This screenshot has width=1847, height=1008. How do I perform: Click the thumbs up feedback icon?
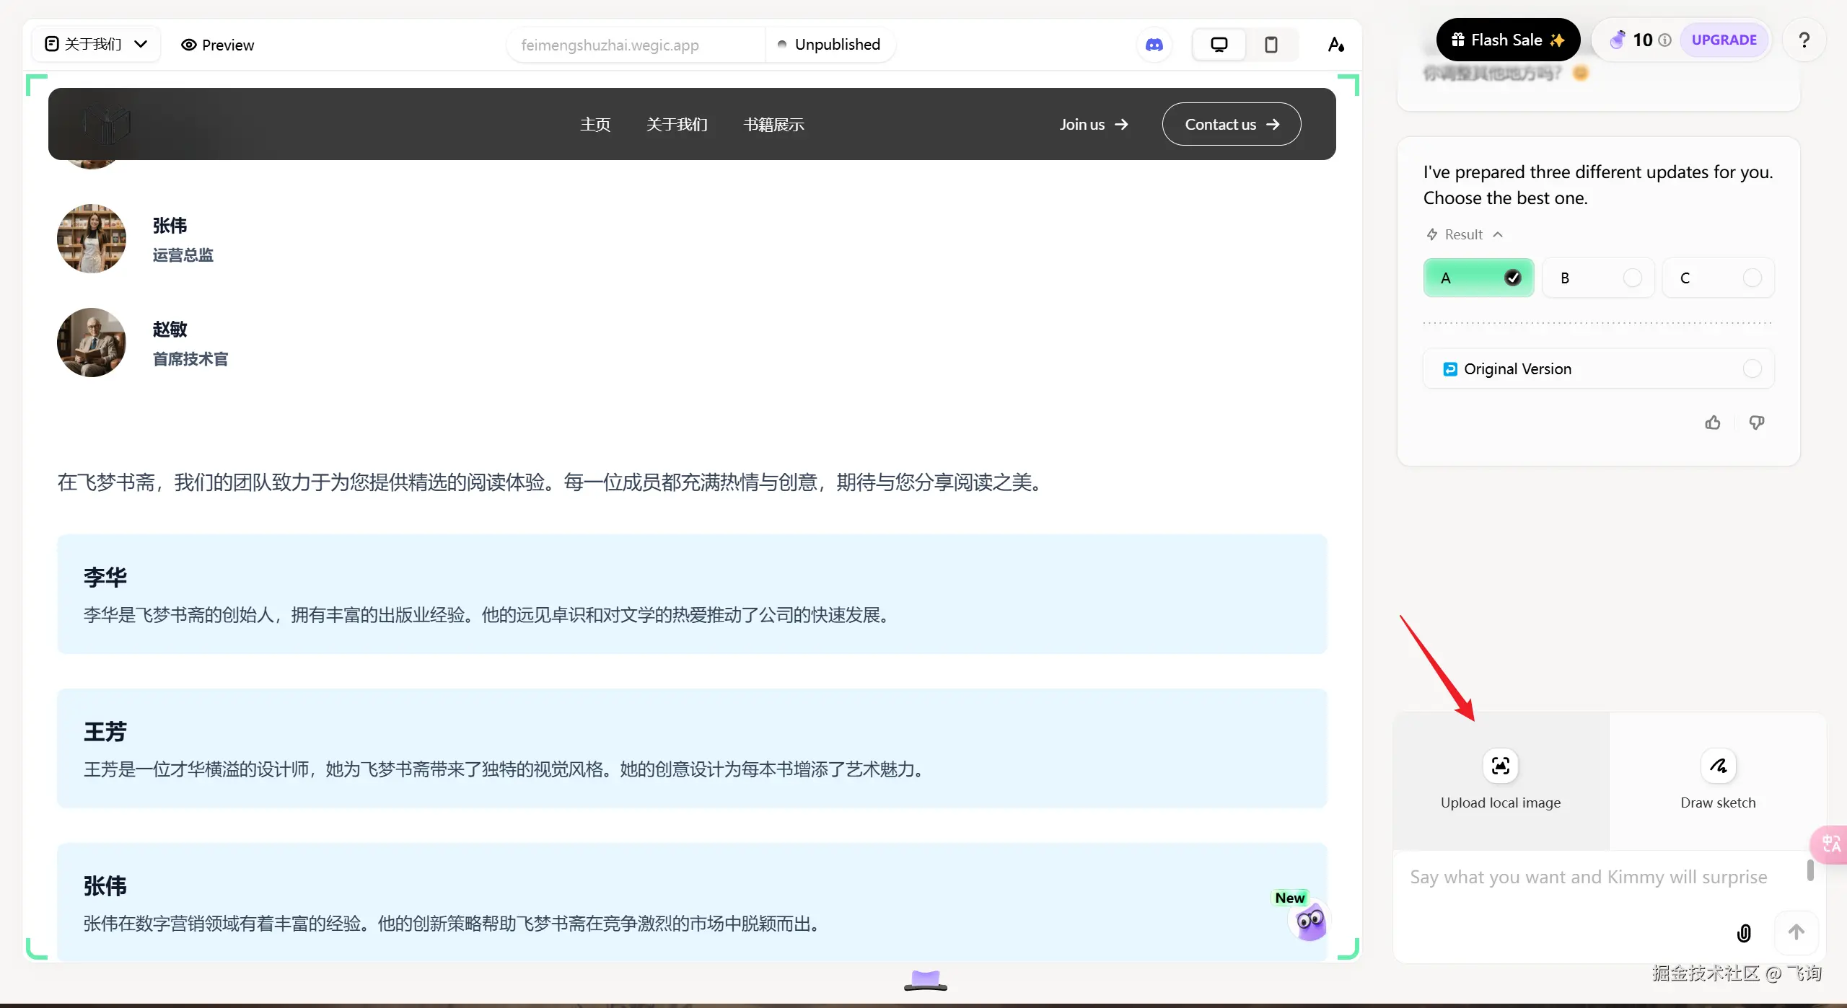pos(1713,423)
